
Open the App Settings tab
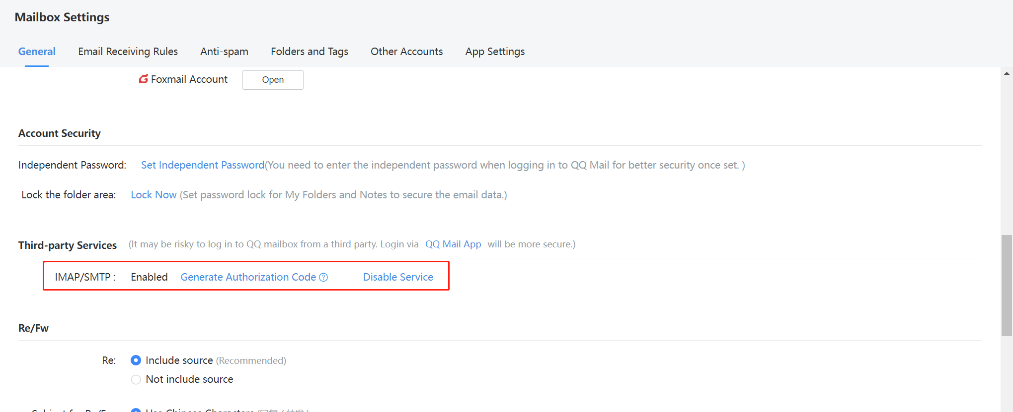[x=495, y=52]
